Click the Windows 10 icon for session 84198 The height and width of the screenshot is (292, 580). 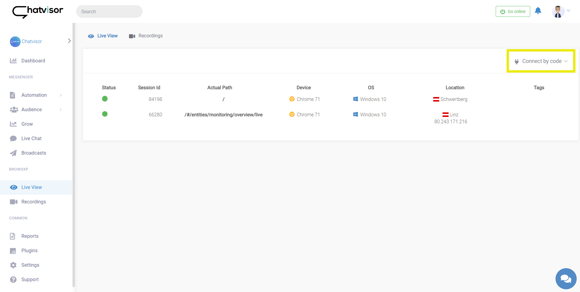pyautogui.click(x=356, y=99)
